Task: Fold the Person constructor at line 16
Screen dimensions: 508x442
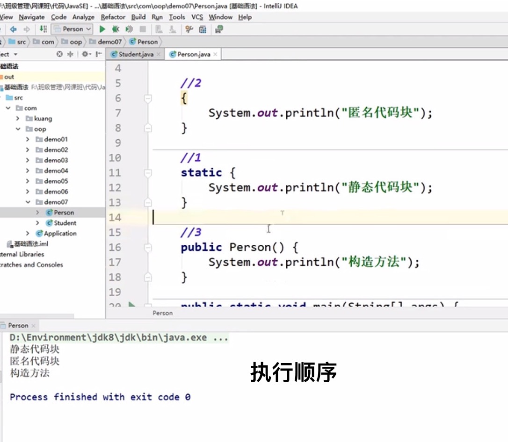Action: [148, 248]
